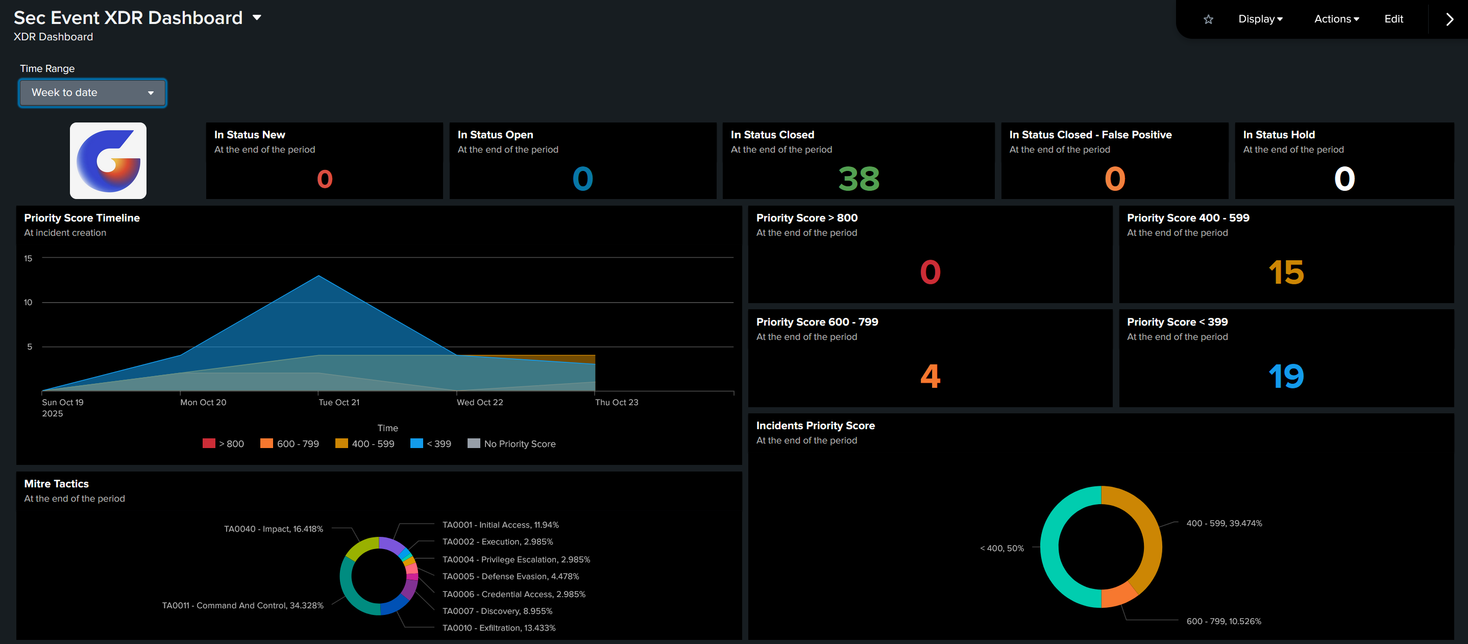Click the Priority Score 600 - 799 value 4
This screenshot has height=644, width=1468.
click(930, 376)
